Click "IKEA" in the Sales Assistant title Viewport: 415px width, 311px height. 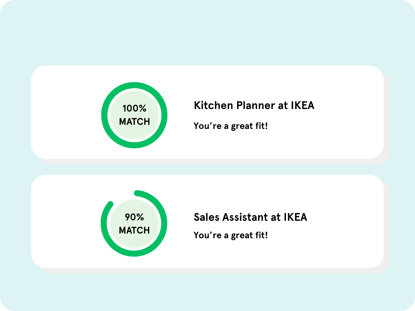coord(295,217)
